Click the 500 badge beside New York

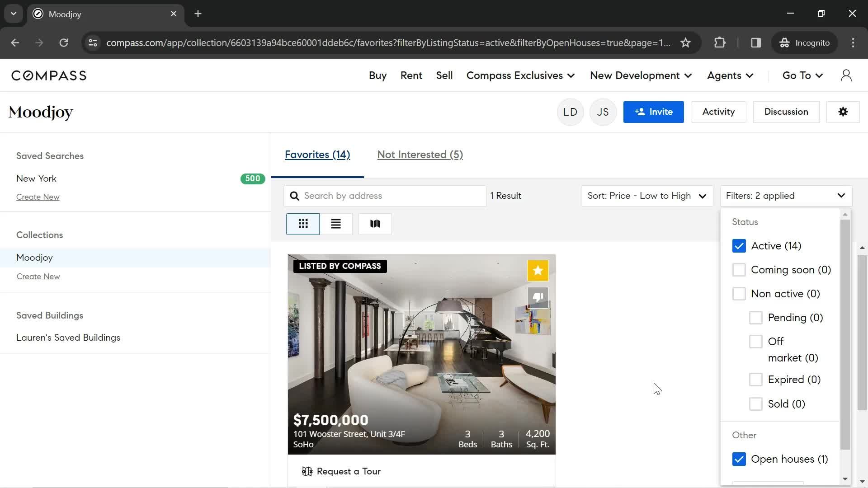(x=253, y=178)
